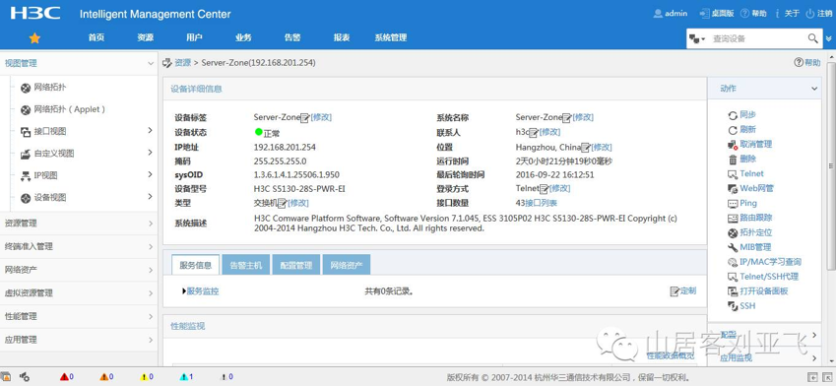
Task: Click the MIB管理 wrench icon
Action: point(732,247)
